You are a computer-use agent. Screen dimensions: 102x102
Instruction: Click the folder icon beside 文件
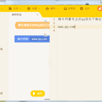(x=10, y=8)
